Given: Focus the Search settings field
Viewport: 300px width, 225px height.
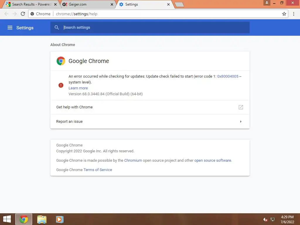Looking at the screenshot, I should click(150, 27).
